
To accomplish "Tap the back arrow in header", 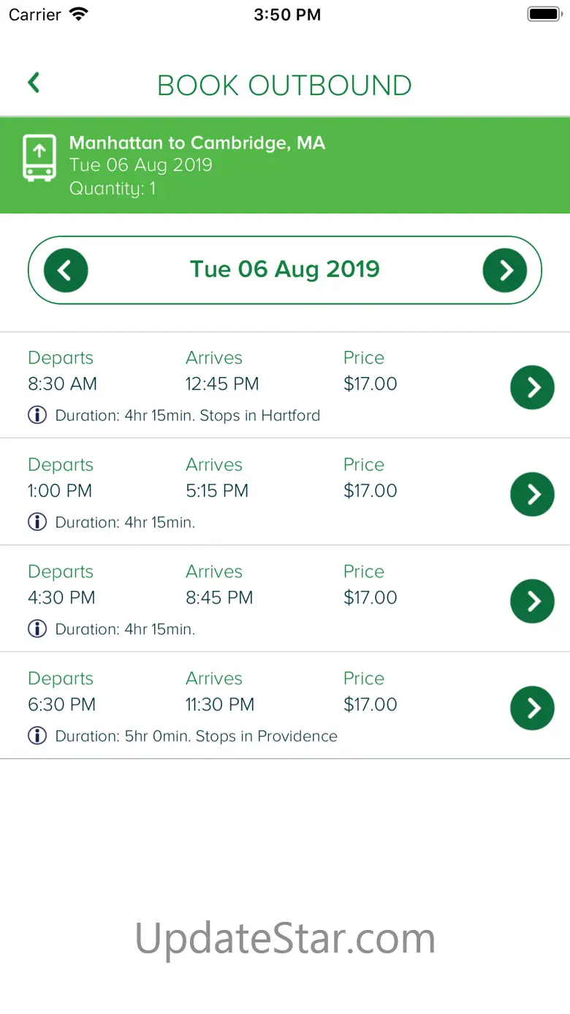I will pyautogui.click(x=34, y=83).
